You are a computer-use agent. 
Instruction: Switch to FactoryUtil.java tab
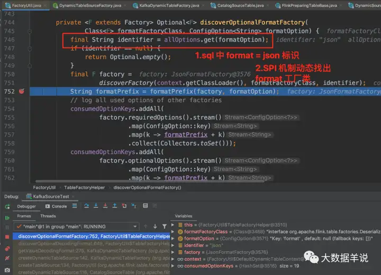pyautogui.click(x=26, y=5)
